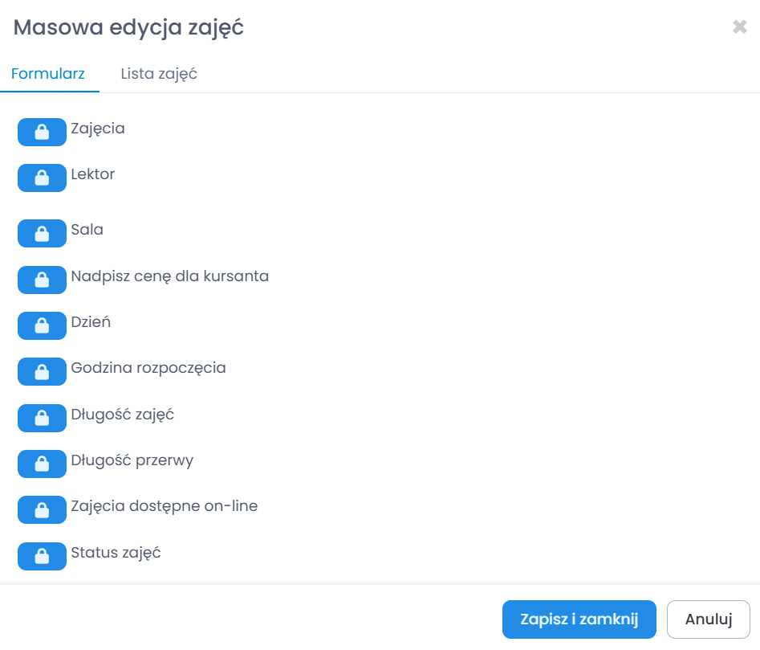Unlock the Lektor field

(42, 178)
